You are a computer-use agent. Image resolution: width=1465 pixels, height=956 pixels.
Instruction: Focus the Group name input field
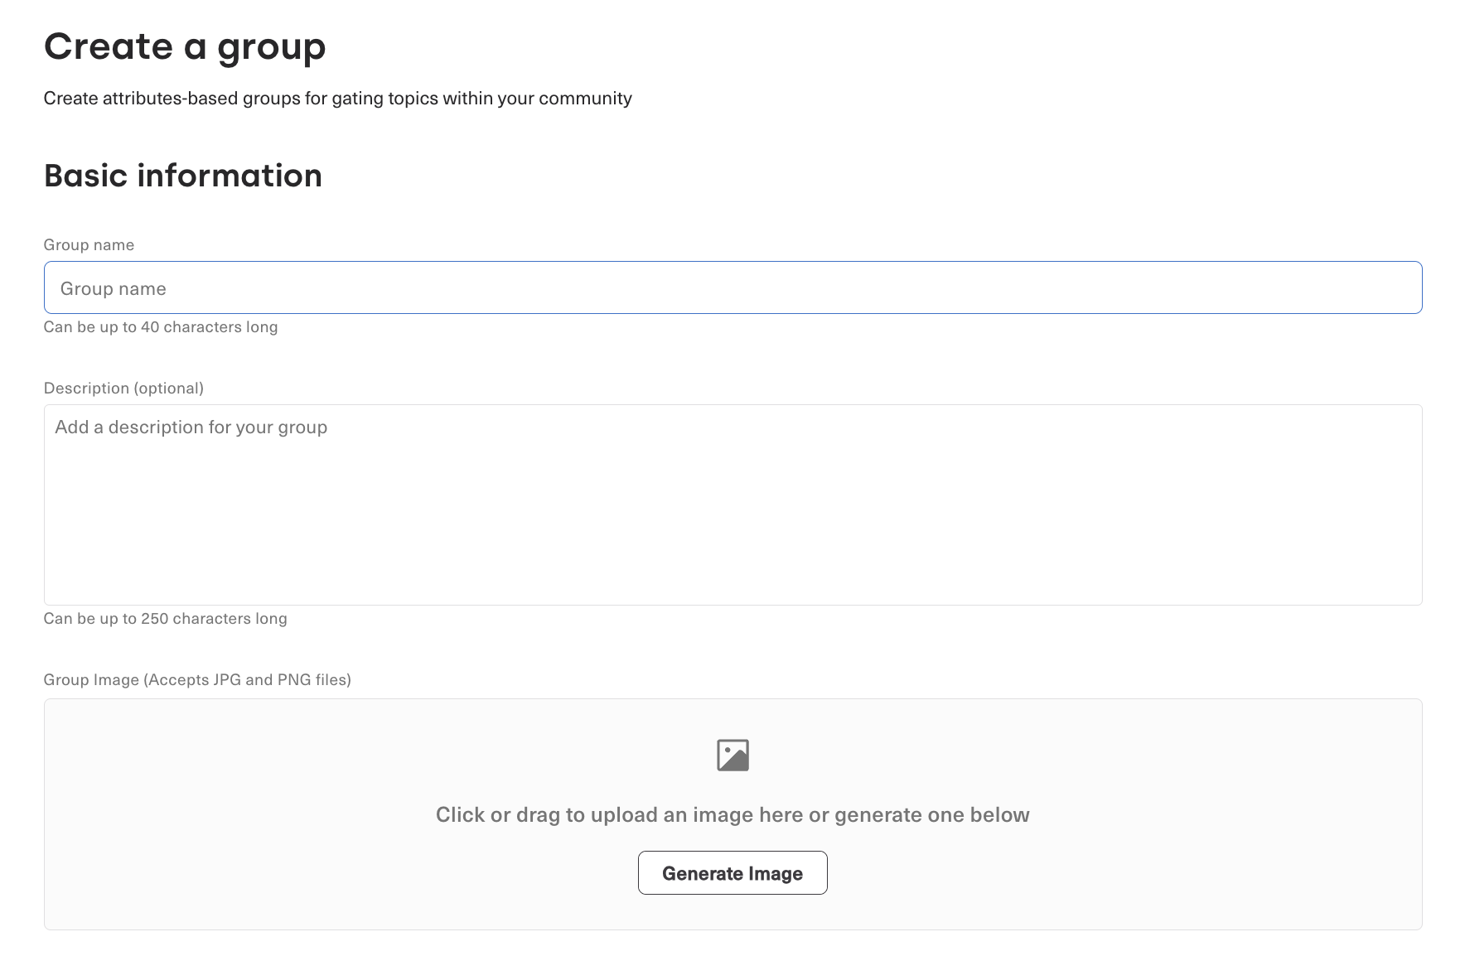(x=732, y=287)
